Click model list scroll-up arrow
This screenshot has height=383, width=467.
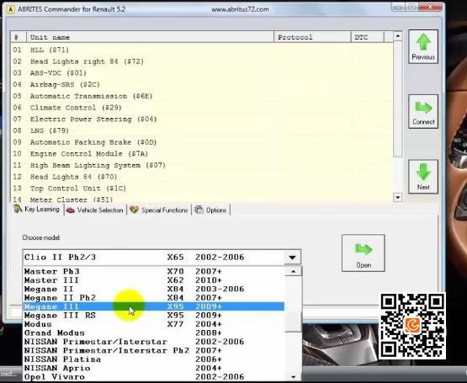coord(293,272)
